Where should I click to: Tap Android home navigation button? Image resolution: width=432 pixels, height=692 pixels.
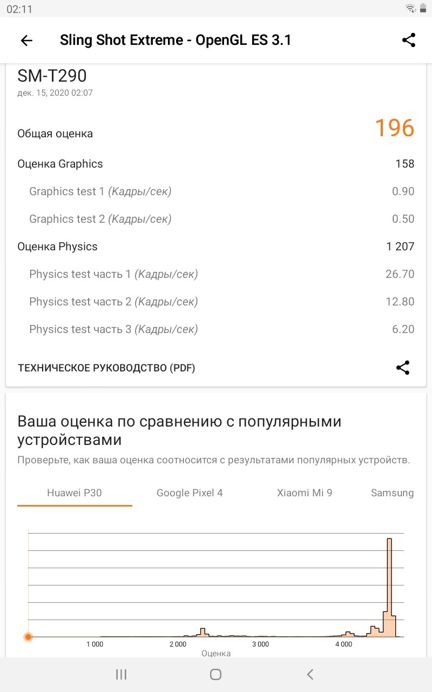pos(215,674)
